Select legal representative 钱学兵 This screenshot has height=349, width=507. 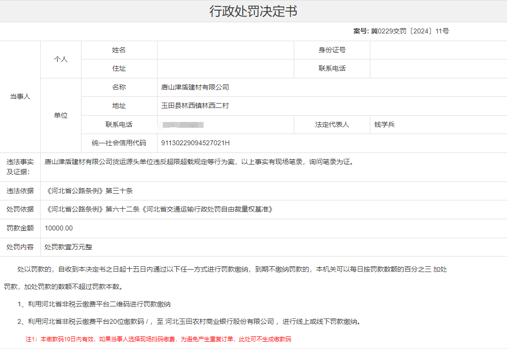point(384,124)
